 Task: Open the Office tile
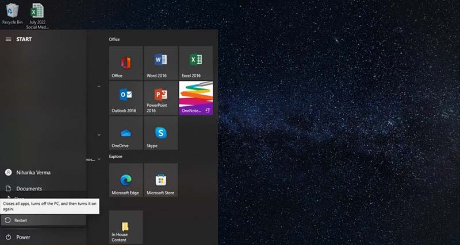click(125, 63)
